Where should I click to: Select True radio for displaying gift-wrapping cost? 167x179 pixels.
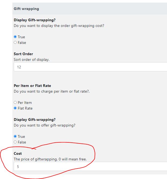click(15, 37)
